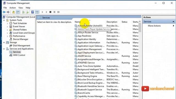Select Capability Access Manager service
Screen dimensions: 176x99
click(x=91, y=96)
